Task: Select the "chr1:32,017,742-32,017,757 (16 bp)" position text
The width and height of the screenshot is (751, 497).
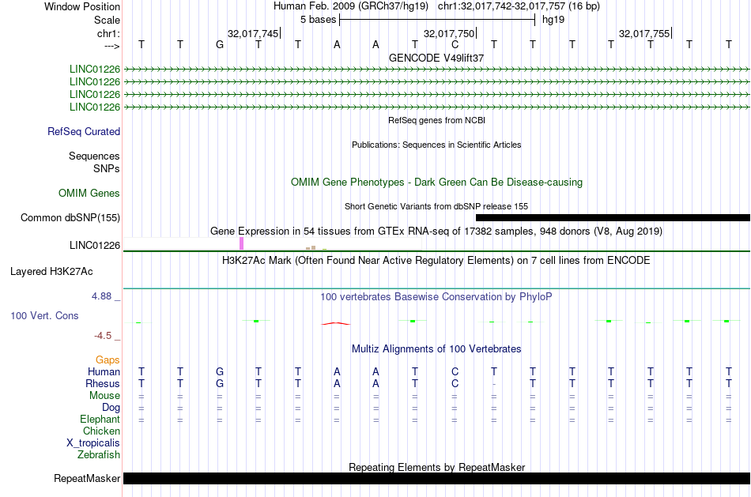Action: click(x=519, y=6)
